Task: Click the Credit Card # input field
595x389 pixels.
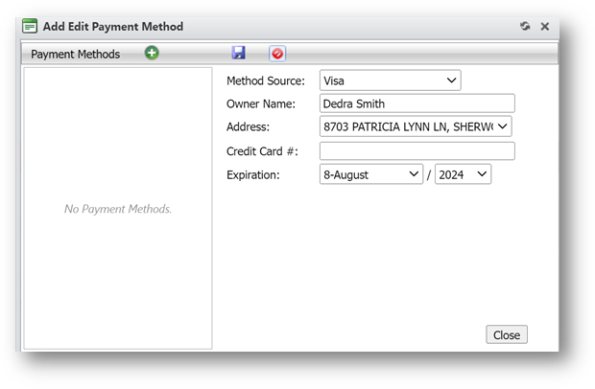Action: 417,151
